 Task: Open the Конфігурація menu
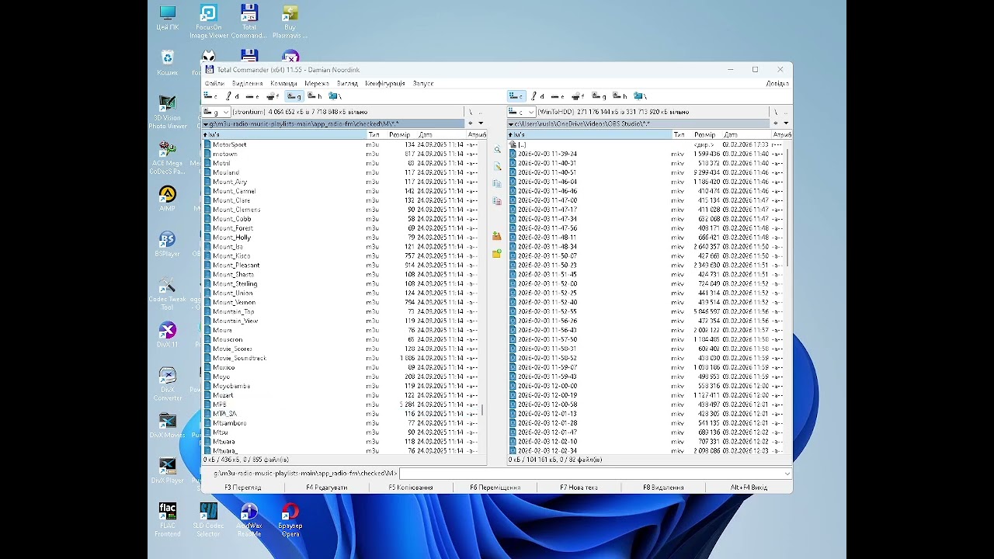click(x=385, y=83)
